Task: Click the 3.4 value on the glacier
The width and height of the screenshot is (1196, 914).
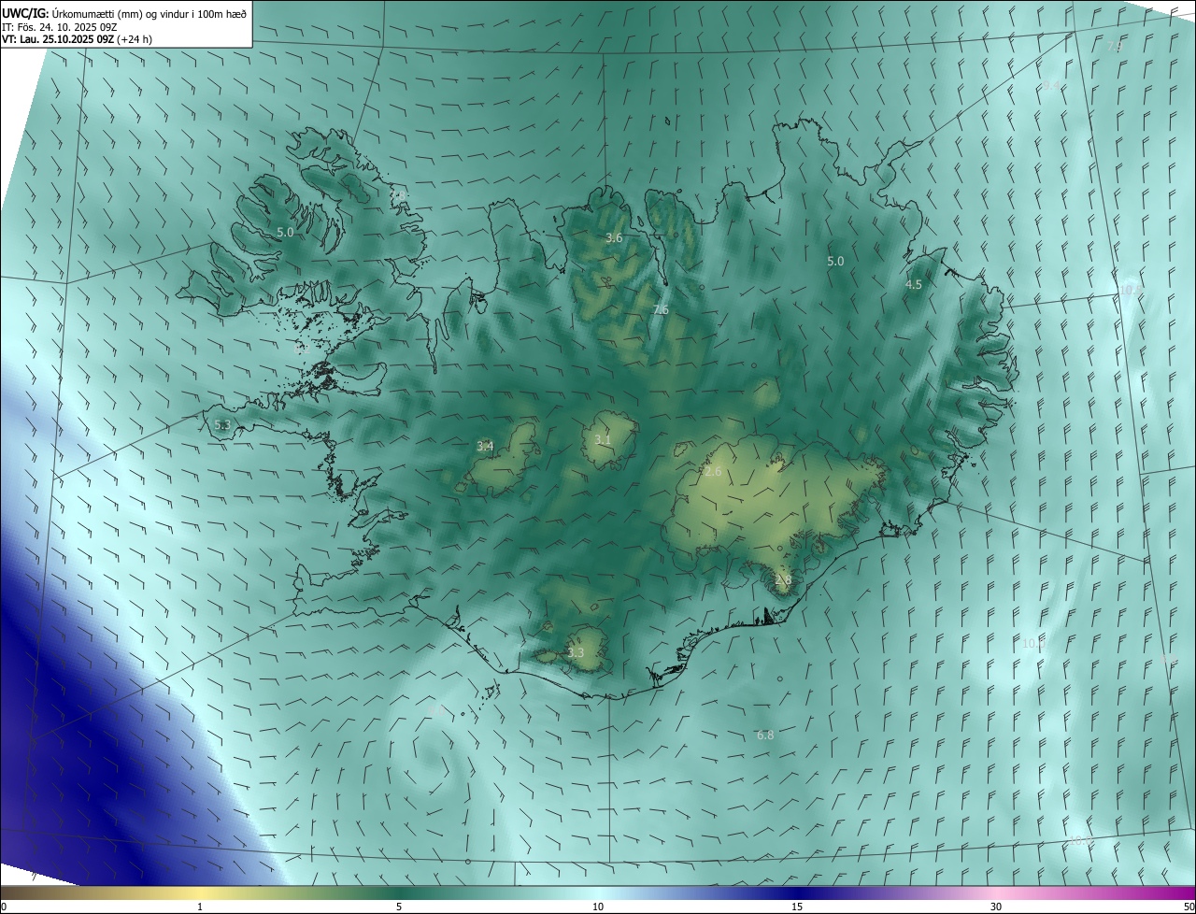Action: [485, 446]
